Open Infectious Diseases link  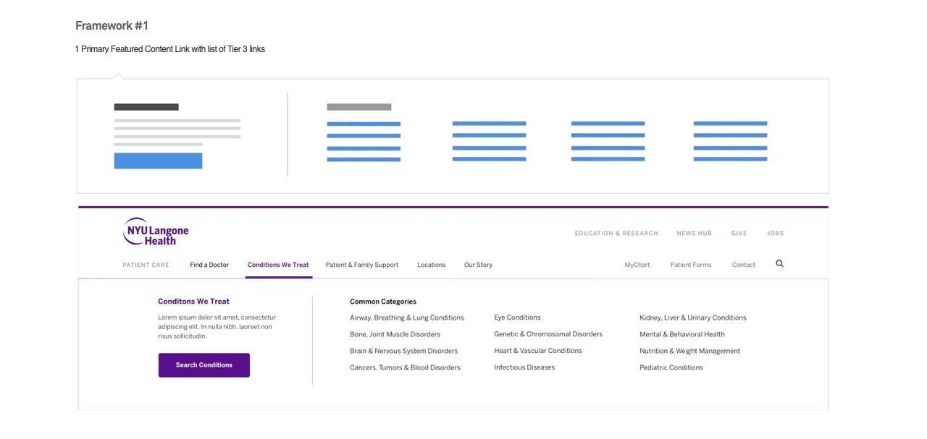click(x=524, y=367)
